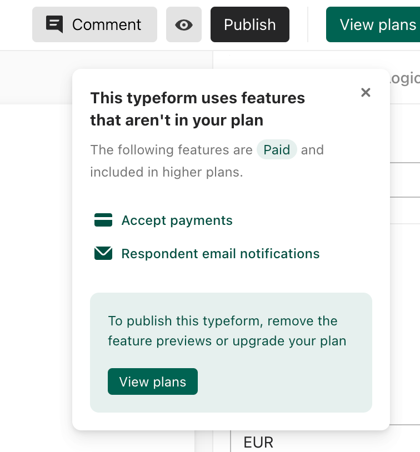This screenshot has height=452, width=420.
Task: Click 'The following features are' text
Action: [171, 150]
